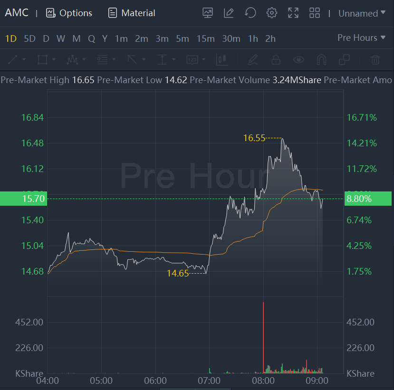
Task: Toggle the lock drawings icon
Action: pos(276,60)
